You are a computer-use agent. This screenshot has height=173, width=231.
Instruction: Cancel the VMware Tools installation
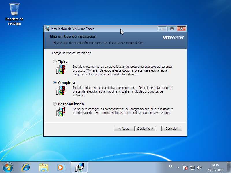[x=172, y=129]
